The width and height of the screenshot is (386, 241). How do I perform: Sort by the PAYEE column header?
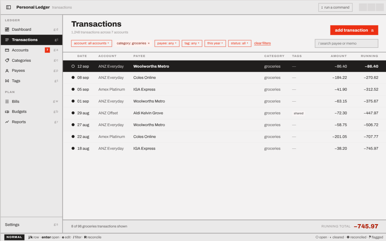click(x=139, y=56)
